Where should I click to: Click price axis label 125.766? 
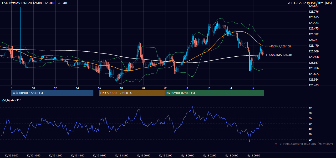click(x=313, y=68)
